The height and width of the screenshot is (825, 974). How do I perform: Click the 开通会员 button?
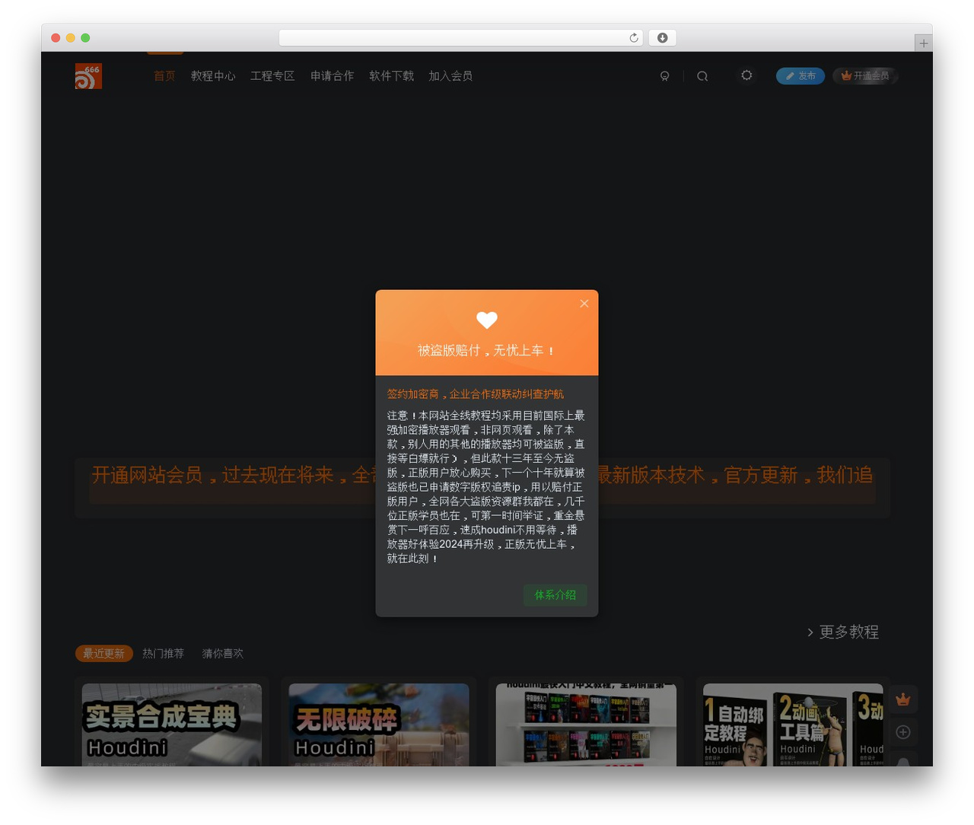[x=865, y=76]
